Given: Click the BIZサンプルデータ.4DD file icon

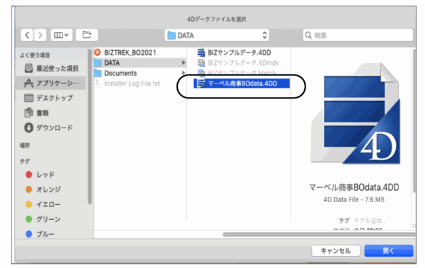Looking at the screenshot, I should point(201,52).
